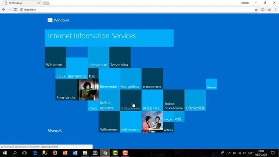Click the Microsoft logo at page bottom
The width and height of the screenshot is (279, 157).
[54, 130]
